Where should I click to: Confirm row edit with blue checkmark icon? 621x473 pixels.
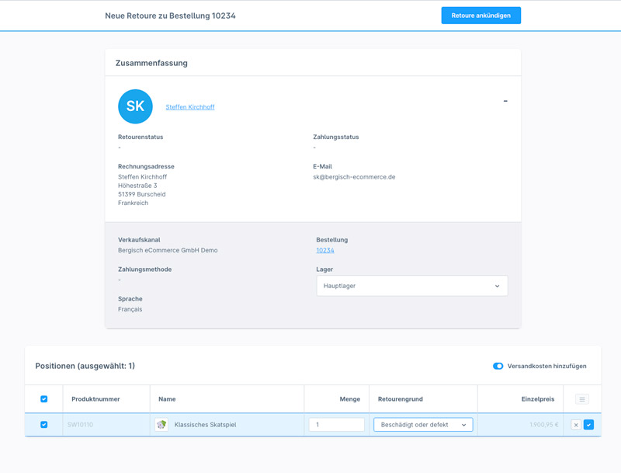(588, 425)
